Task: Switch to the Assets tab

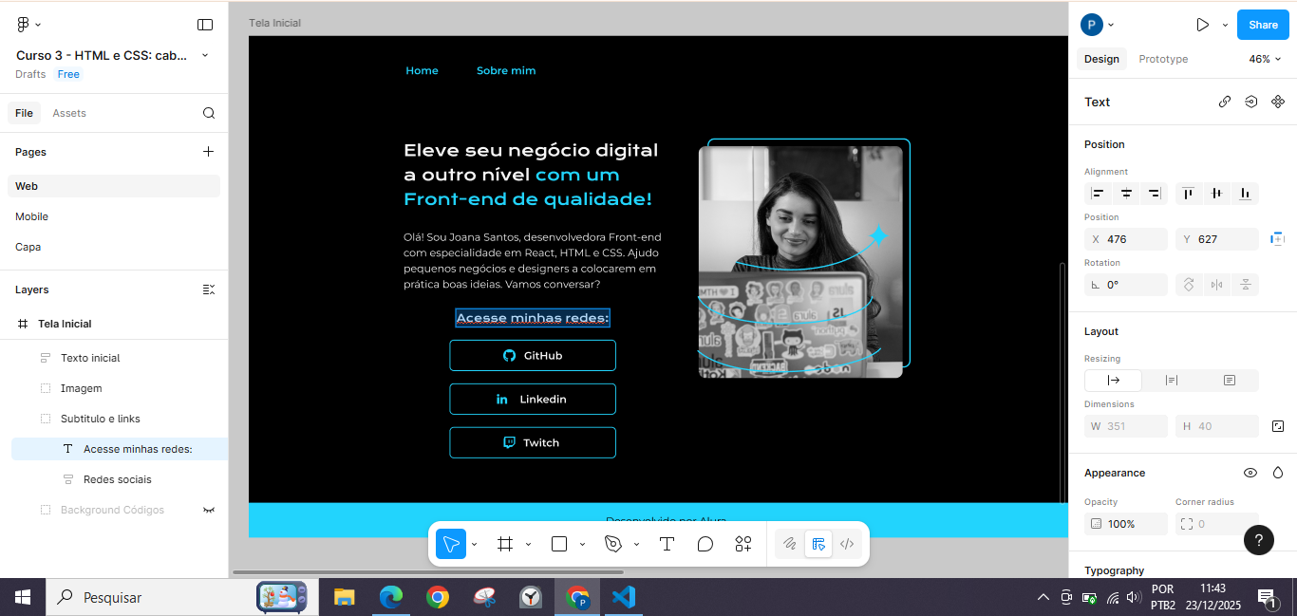Action: coord(69,113)
